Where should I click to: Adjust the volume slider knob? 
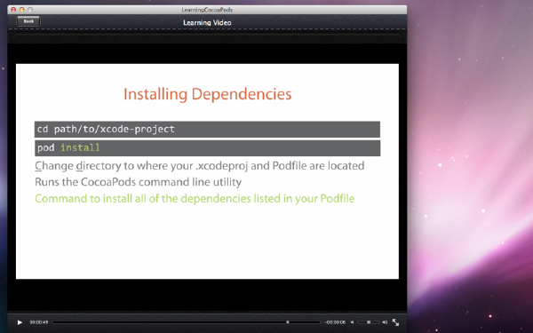(369, 322)
